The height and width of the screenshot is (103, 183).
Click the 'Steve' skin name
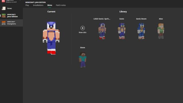[x=83, y=47]
